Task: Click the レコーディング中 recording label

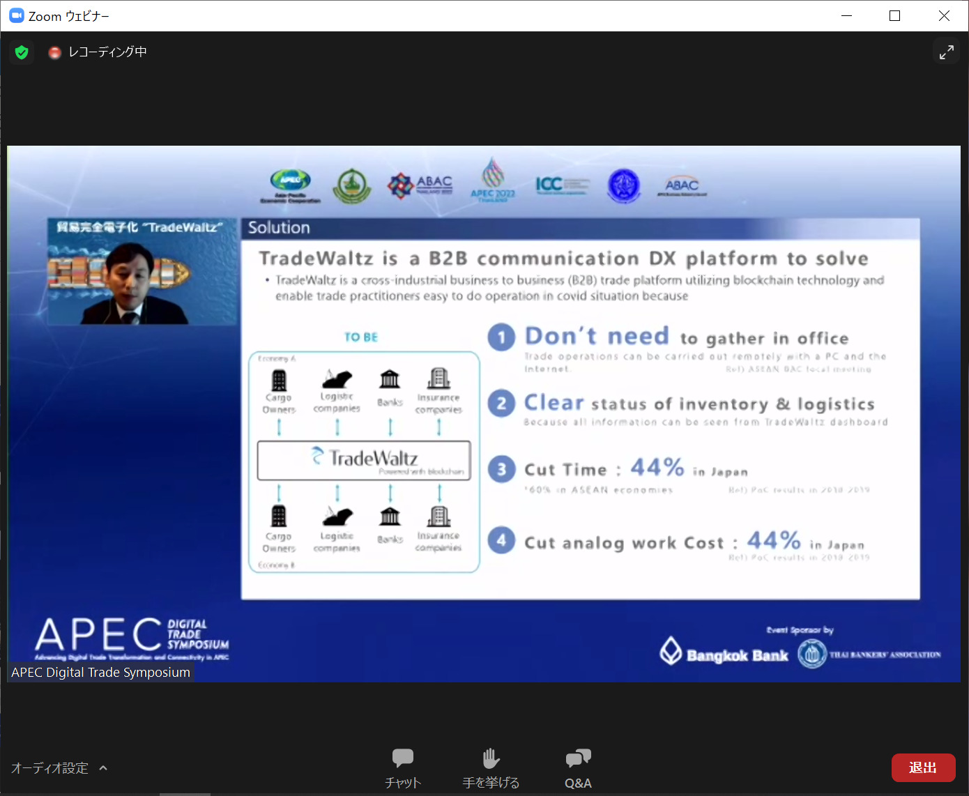Action: pyautogui.click(x=107, y=52)
